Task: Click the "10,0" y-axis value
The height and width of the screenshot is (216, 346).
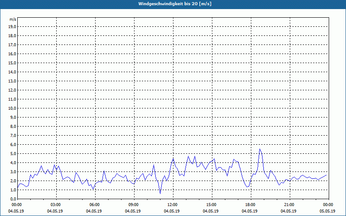Action: [12, 108]
